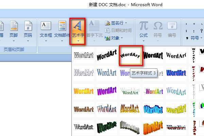Expand the 文档部件 dropdown arrow
Viewport: 204px width, 136px height.
pyautogui.click(x=62, y=41)
